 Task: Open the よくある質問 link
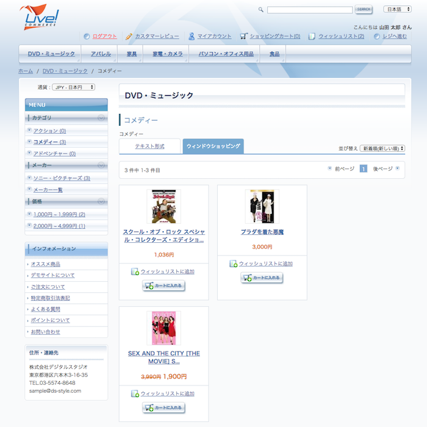click(x=46, y=309)
